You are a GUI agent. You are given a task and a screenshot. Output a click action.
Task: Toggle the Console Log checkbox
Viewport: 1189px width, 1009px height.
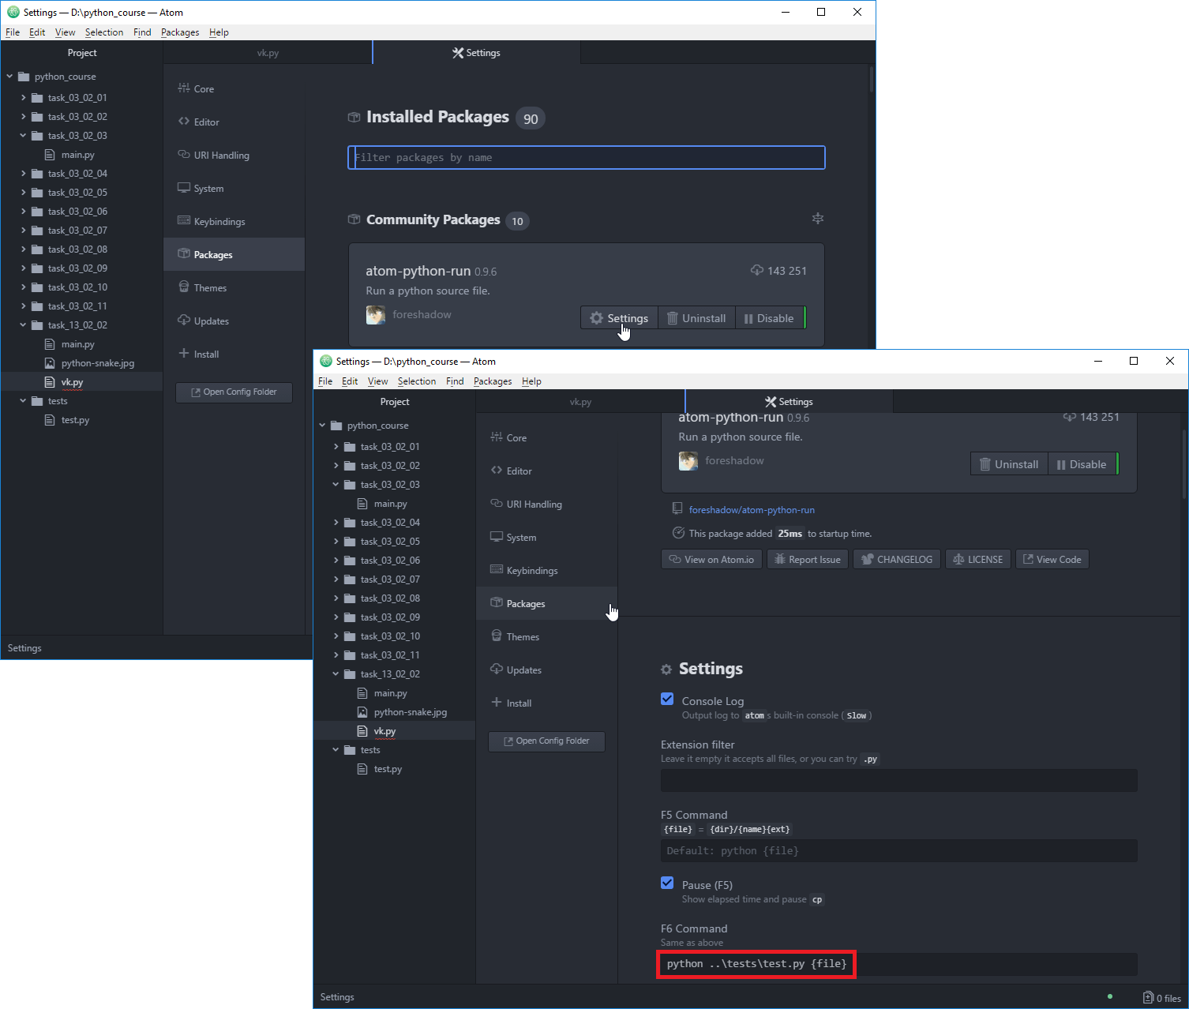point(667,700)
